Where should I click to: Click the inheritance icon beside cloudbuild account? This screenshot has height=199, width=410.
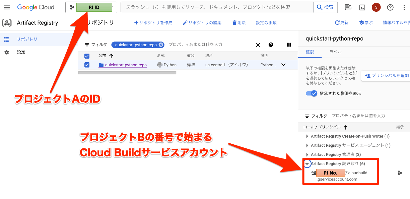click(400, 173)
